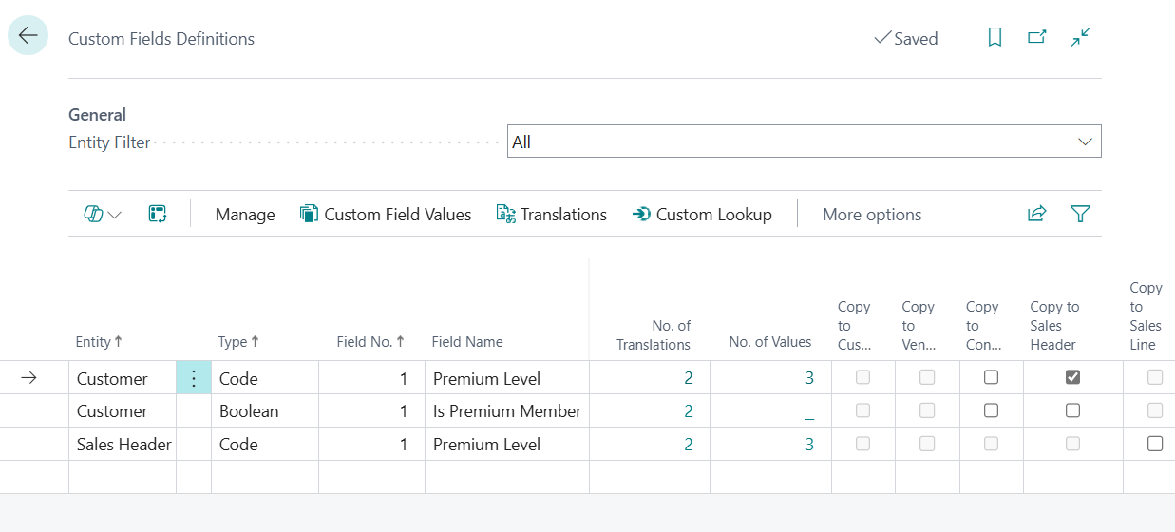The height and width of the screenshot is (532, 1175).
Task: Show More options menu
Action: coord(871,215)
